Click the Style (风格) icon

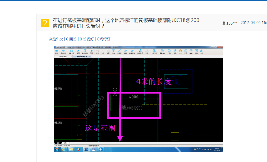(x=196, y=52)
